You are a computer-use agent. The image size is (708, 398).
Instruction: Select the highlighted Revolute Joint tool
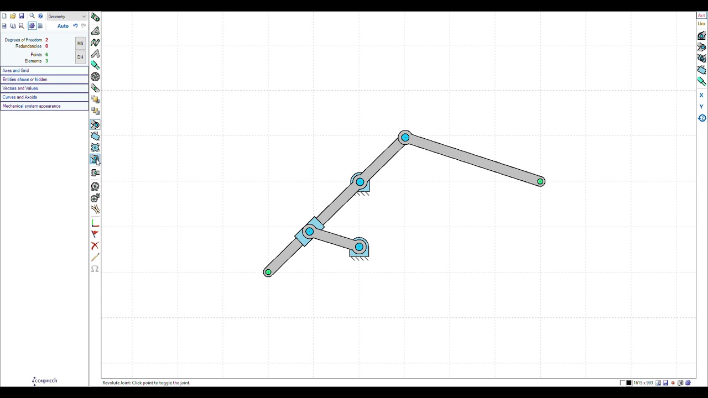click(95, 160)
